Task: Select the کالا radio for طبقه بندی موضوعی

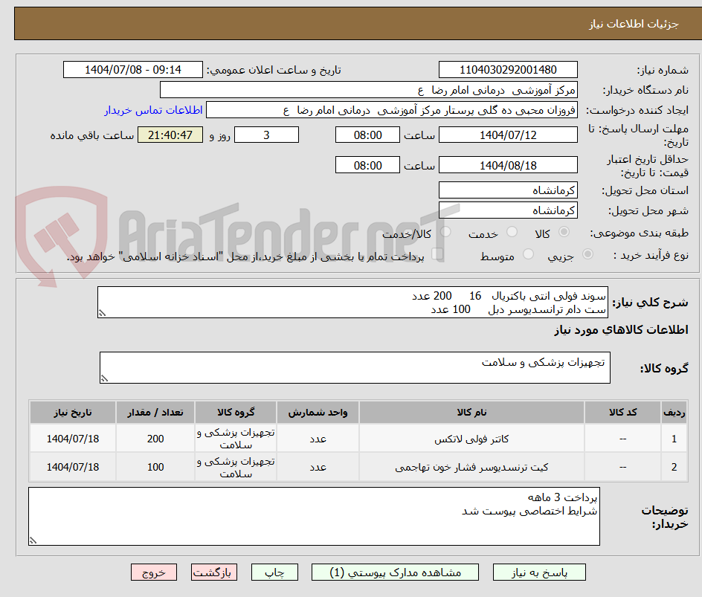Action: click(x=564, y=232)
